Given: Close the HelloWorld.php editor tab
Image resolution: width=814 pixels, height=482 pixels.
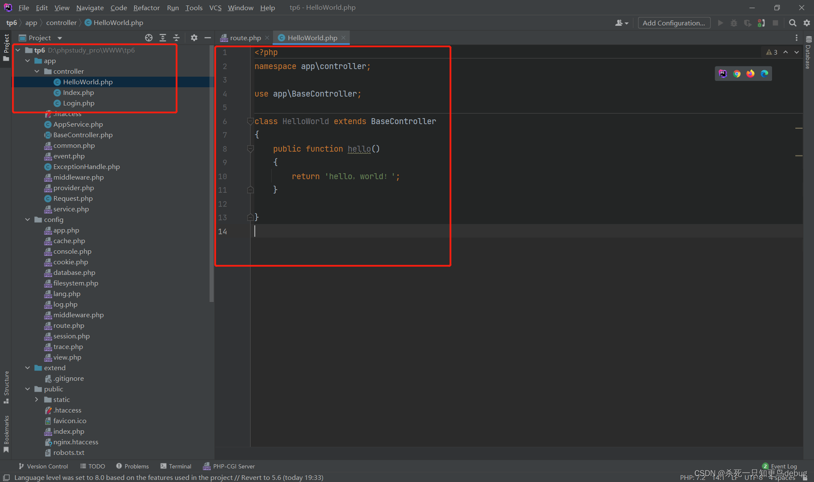Looking at the screenshot, I should pyautogui.click(x=343, y=38).
